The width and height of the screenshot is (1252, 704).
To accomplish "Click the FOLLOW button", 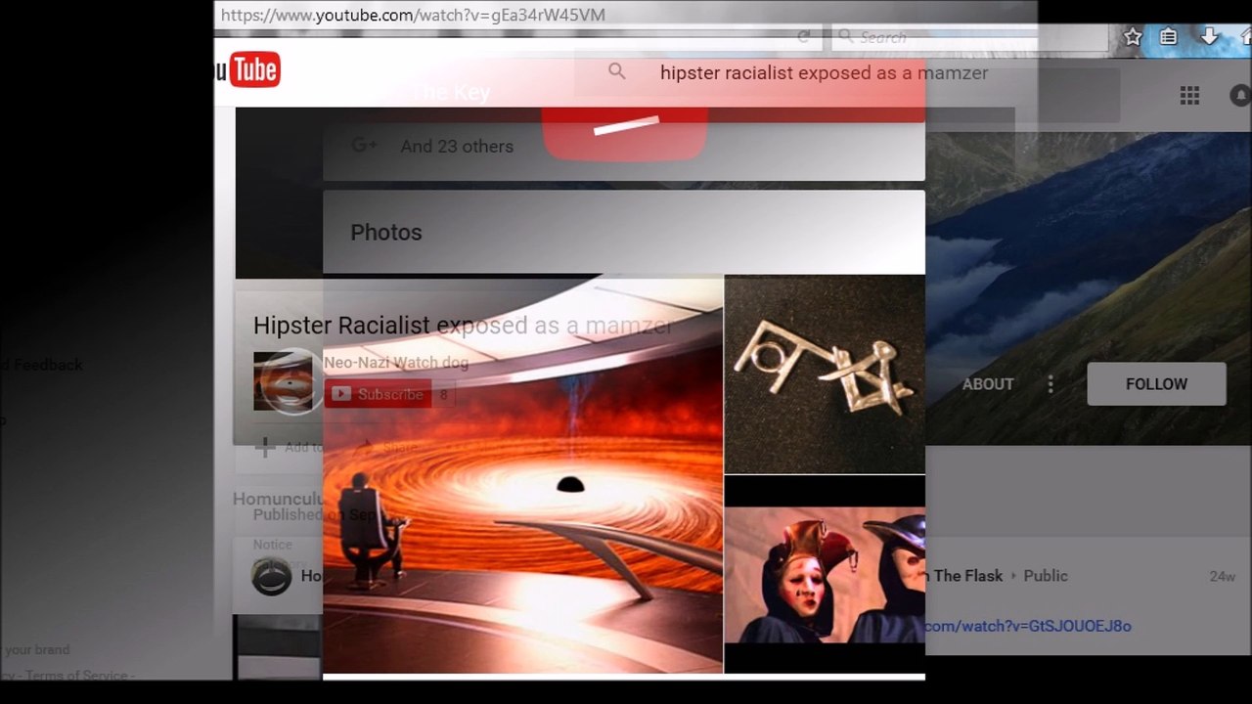I will (1156, 384).
